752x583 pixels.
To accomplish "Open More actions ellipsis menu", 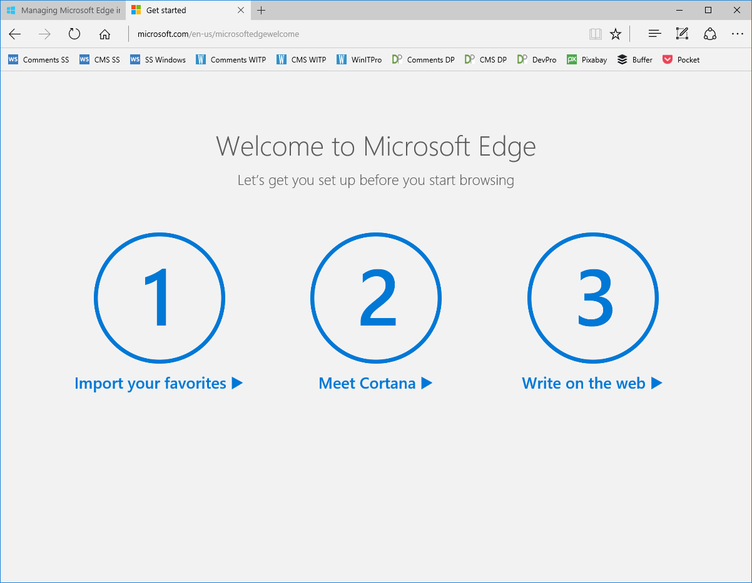I will (x=737, y=34).
